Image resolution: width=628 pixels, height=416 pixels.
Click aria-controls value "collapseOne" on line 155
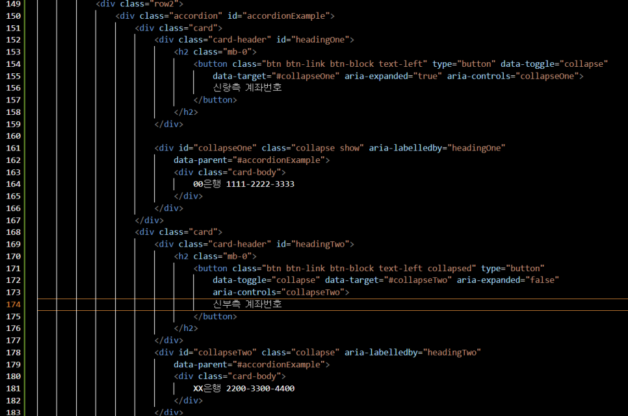(547, 76)
